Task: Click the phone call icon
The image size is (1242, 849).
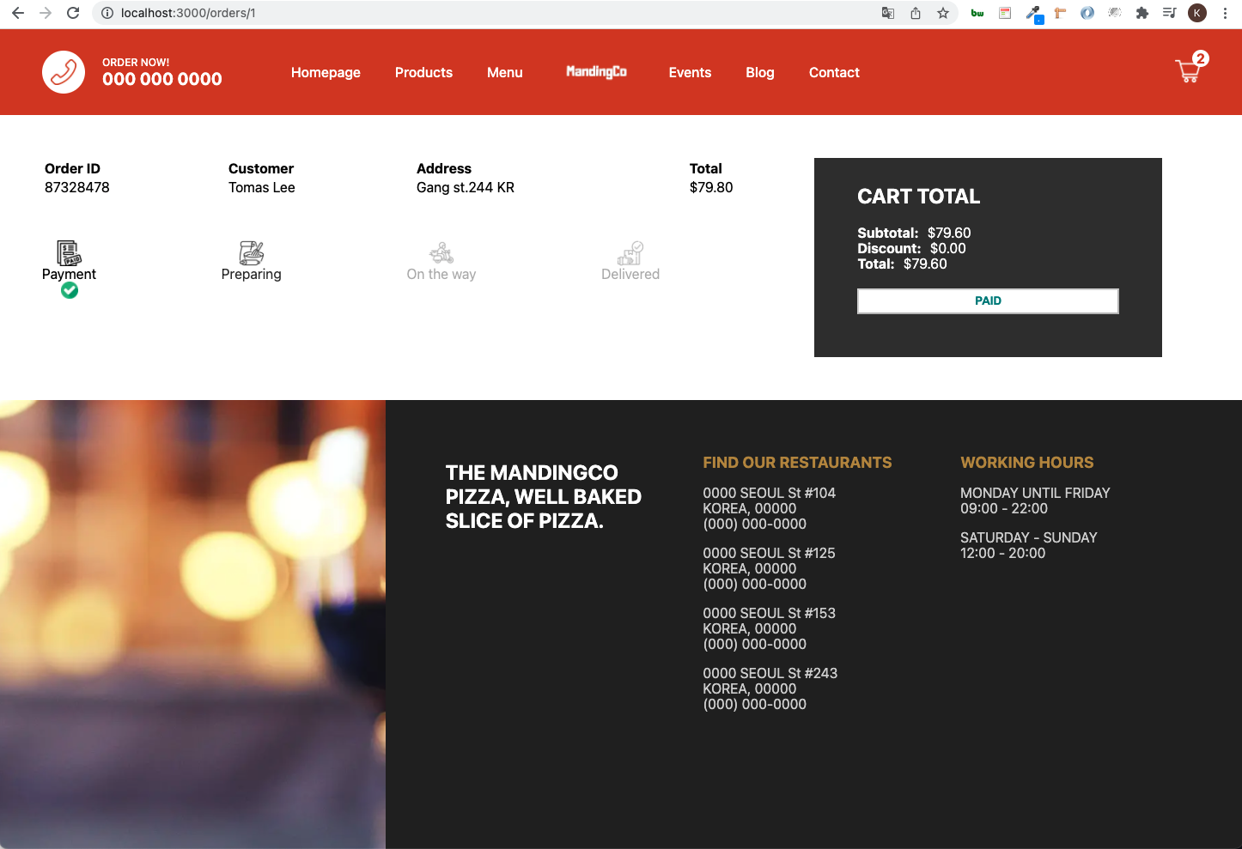Action: (64, 72)
